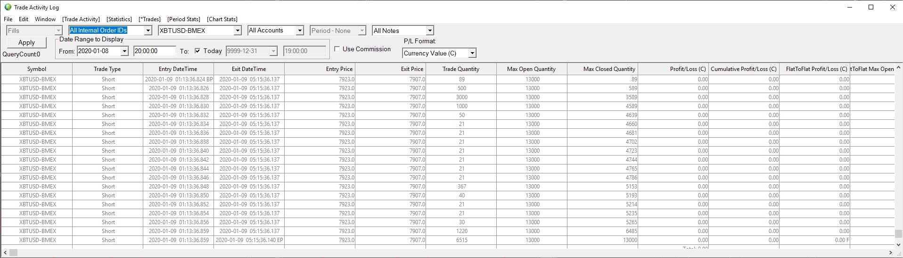This screenshot has width=903, height=258.
Task: Switch to the [Chart Stats] view
Action: [x=222, y=19]
